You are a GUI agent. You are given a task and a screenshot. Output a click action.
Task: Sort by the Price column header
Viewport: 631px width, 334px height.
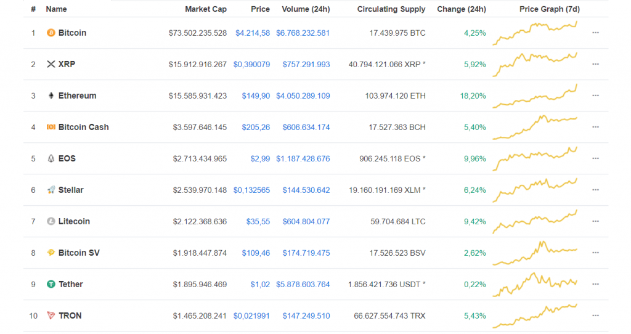click(x=261, y=9)
